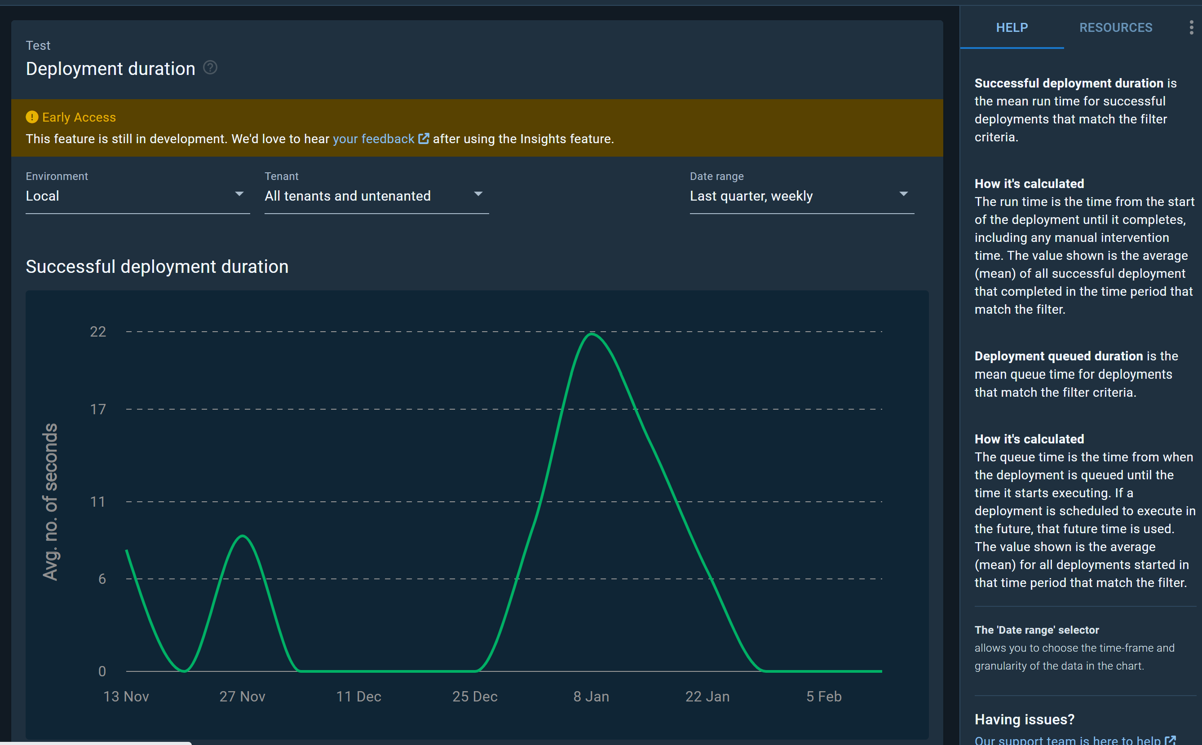Expand the Tenant dropdown arrow
This screenshot has width=1202, height=745.
478,193
